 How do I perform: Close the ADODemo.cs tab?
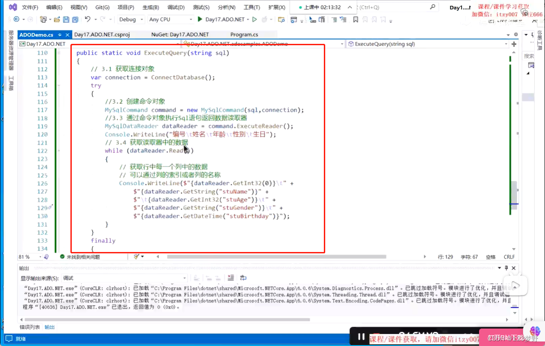(x=68, y=34)
